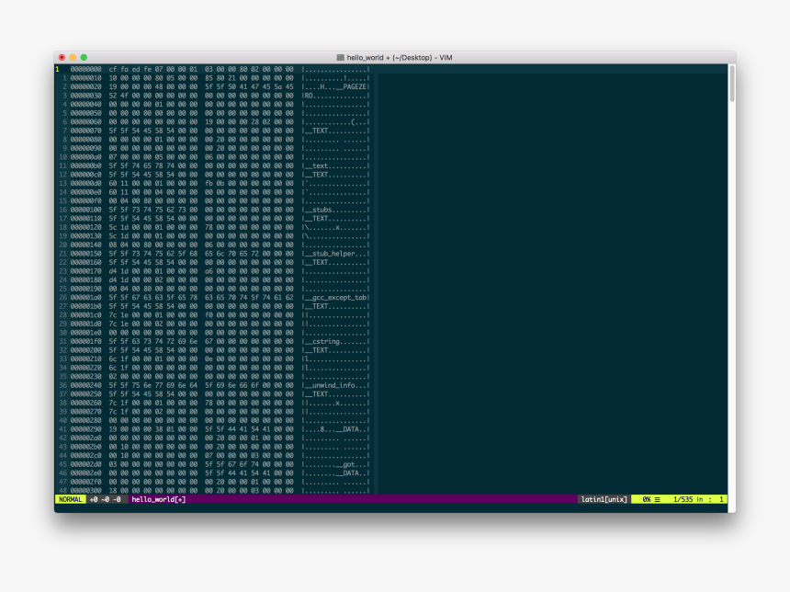Click the latin1[unix] encoding segment

[604, 499]
